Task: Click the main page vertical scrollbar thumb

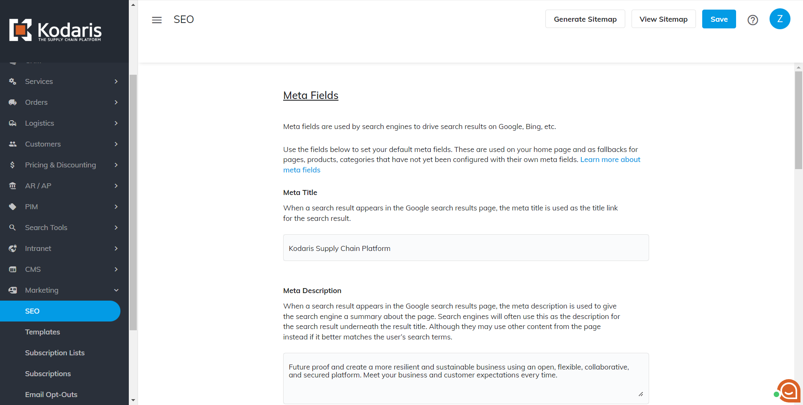Action: coord(798,120)
